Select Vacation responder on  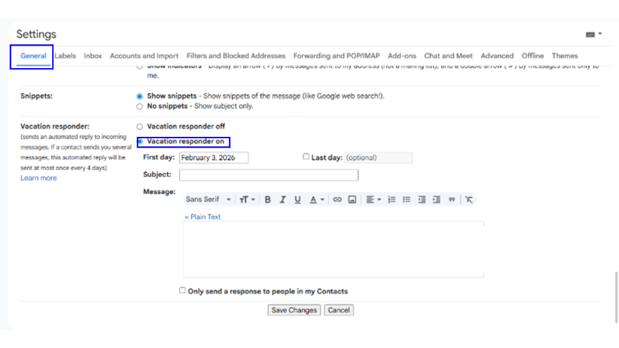(140, 142)
